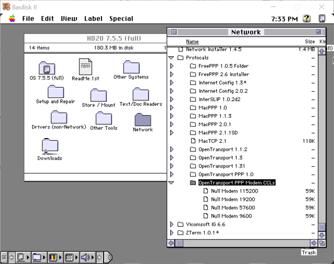Click the 7:33 PM menu bar clock

[285, 19]
